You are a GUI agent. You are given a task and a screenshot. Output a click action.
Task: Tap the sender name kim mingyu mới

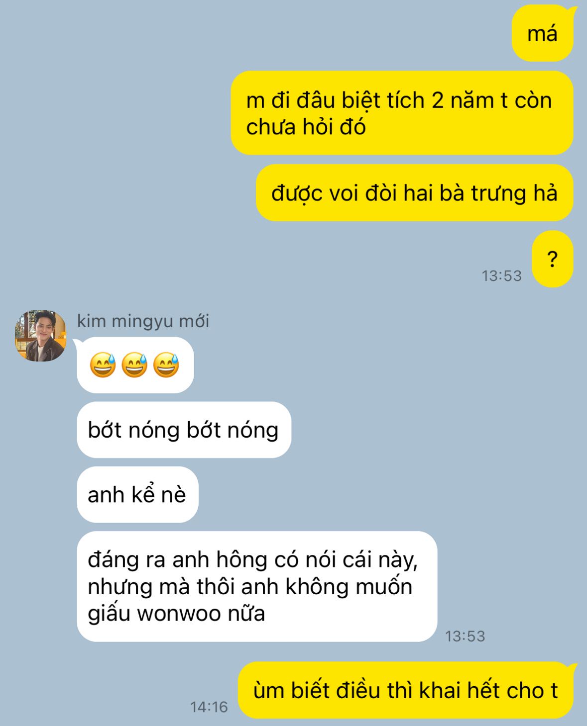click(x=143, y=321)
